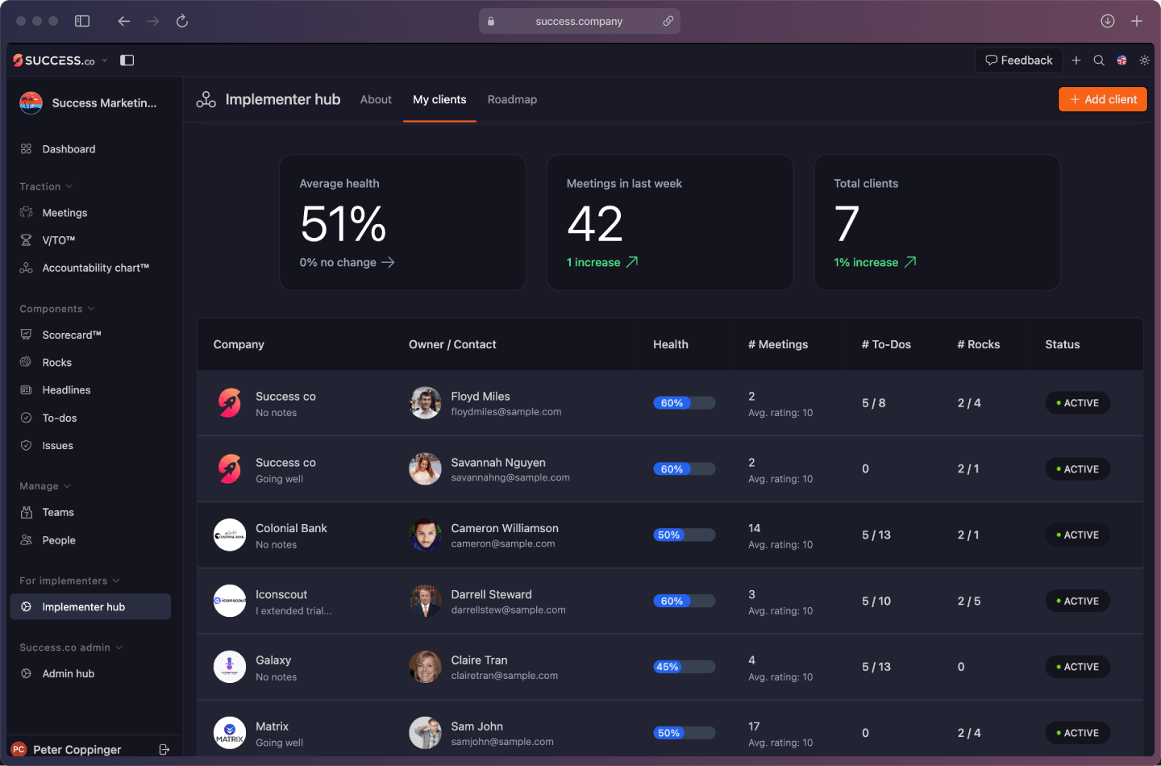This screenshot has height=766, width=1161.
Task: Open the SUCCESS.co logo dropdown
Action: coord(60,60)
